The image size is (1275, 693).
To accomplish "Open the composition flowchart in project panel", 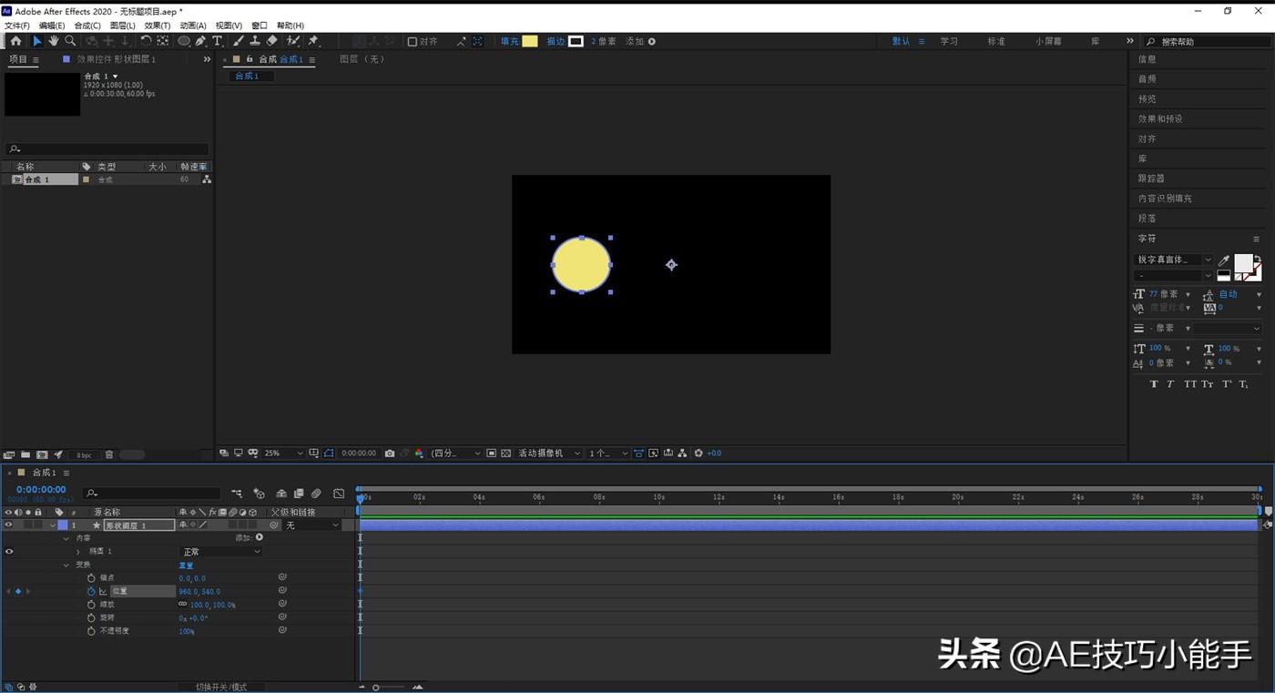I will coord(207,179).
